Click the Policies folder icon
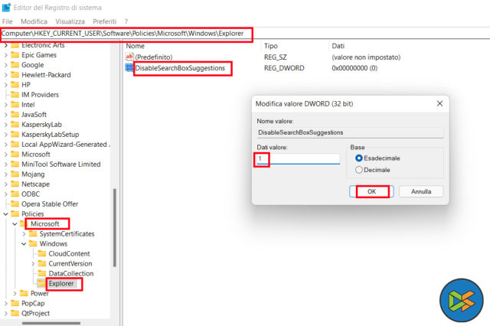This screenshot has width=490, height=326. click(15, 214)
